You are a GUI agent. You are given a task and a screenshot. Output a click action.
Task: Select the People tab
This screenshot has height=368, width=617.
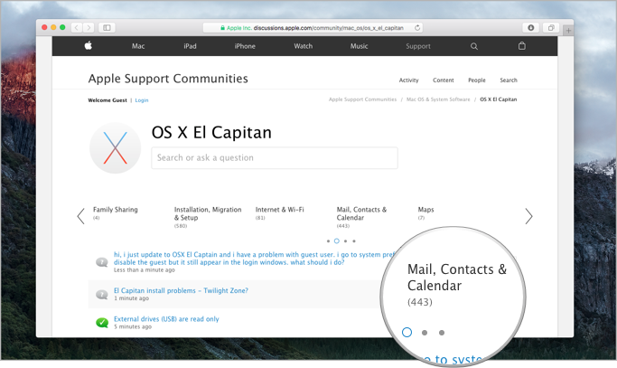coord(476,80)
